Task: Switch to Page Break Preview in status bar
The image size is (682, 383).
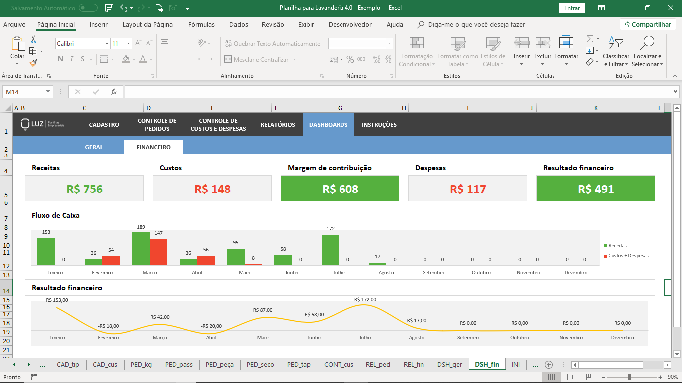Action: [589, 377]
